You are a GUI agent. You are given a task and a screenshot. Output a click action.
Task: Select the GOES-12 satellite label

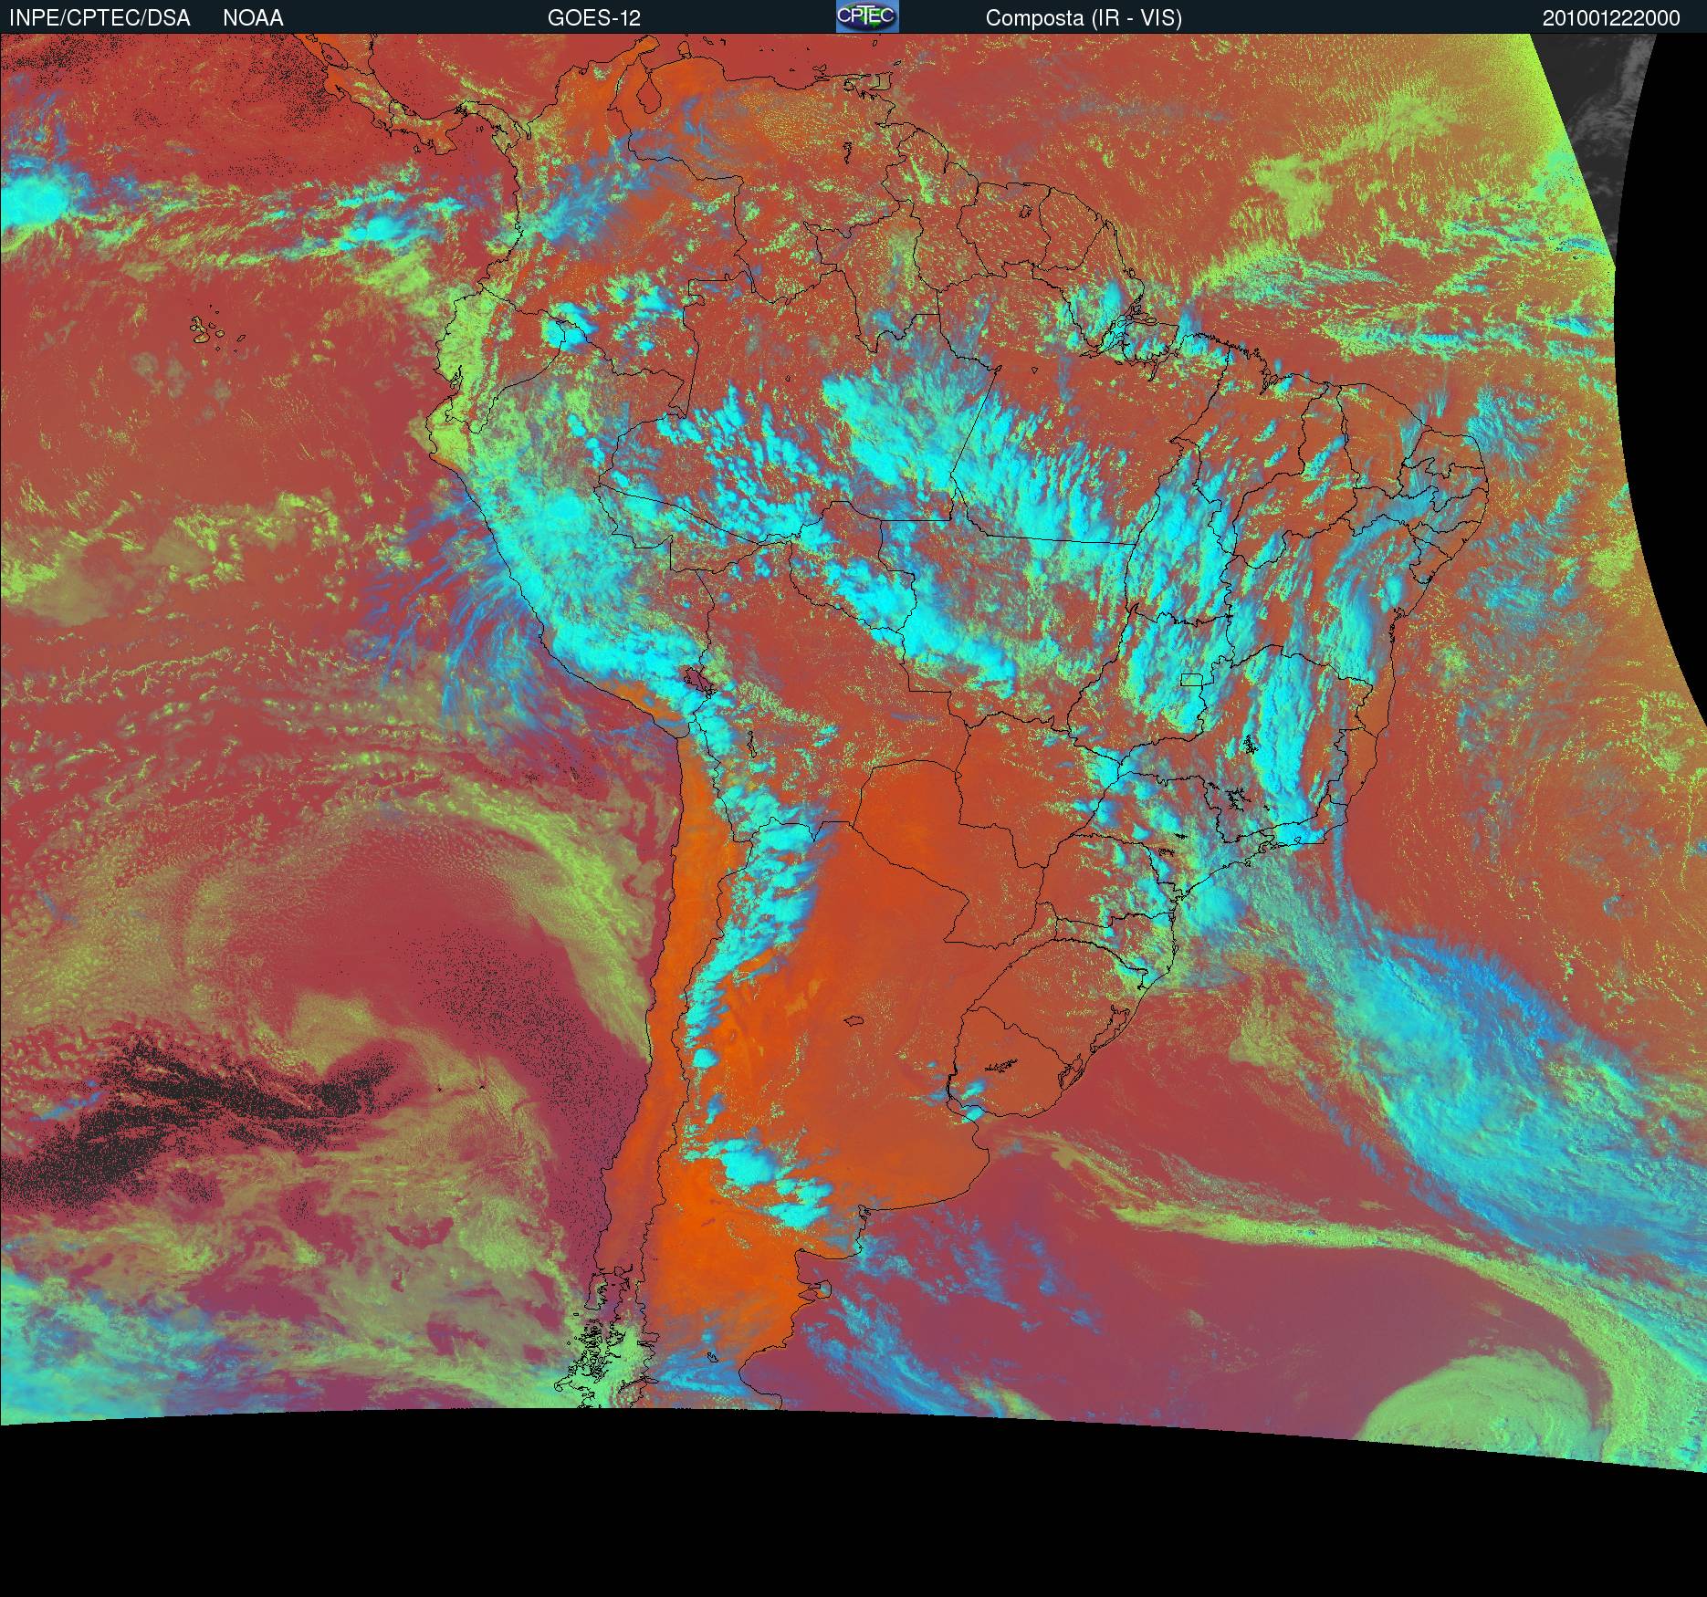594,17
